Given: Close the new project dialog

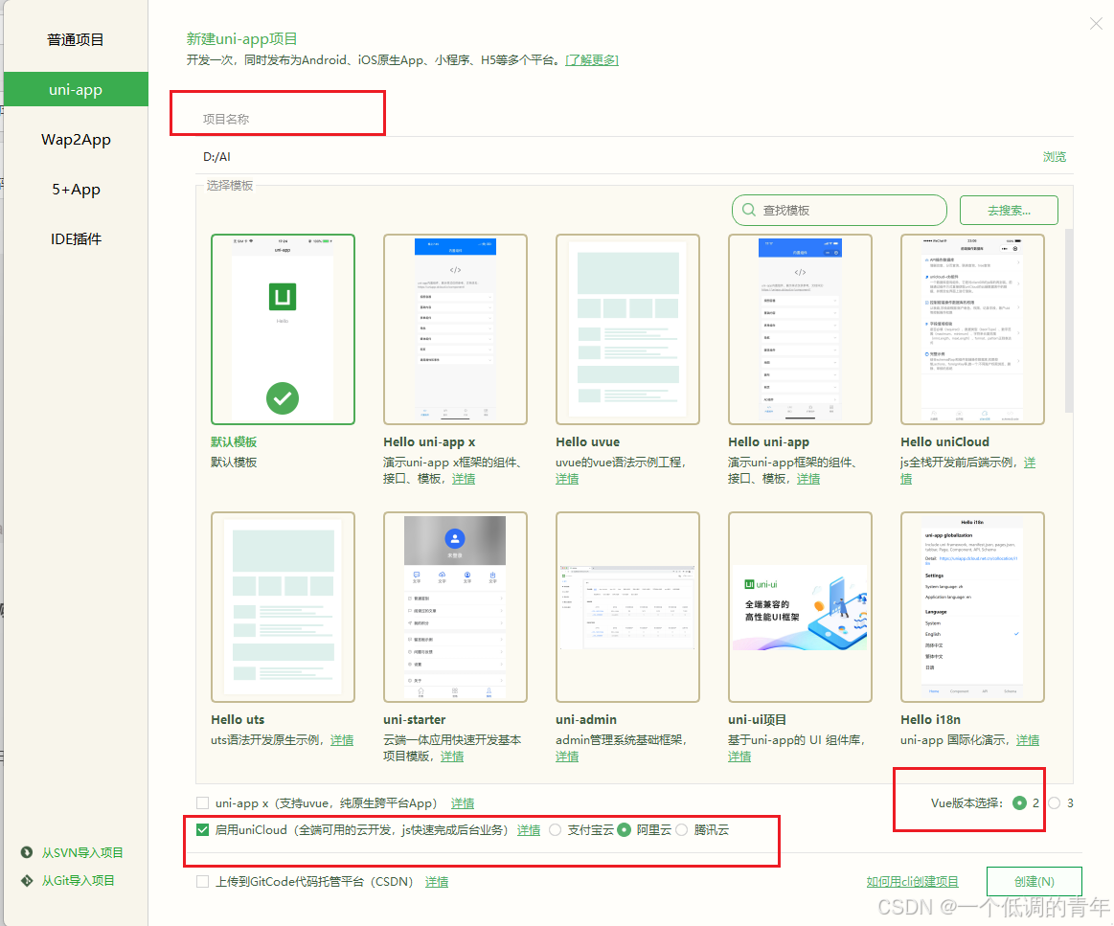Looking at the screenshot, I should (x=1096, y=23).
